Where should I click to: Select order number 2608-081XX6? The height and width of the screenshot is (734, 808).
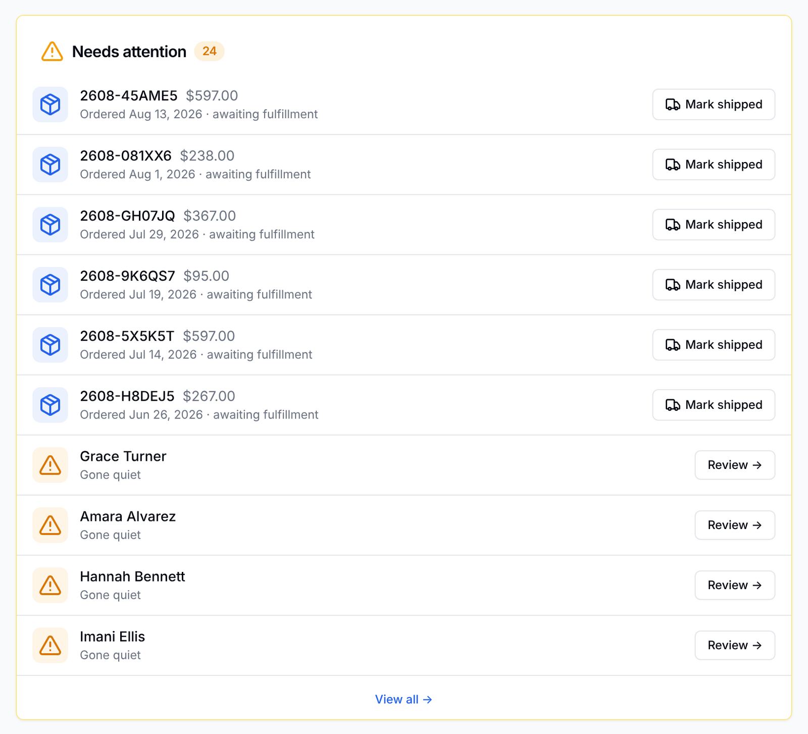pyautogui.click(x=126, y=155)
